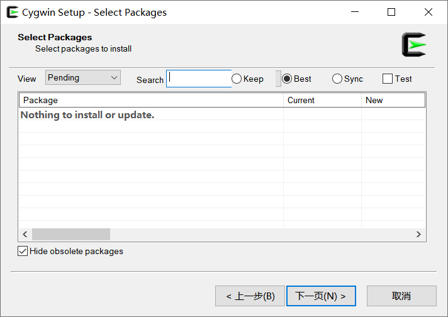
Task: Maximize the Cygwin Setup window
Action: pos(391,12)
